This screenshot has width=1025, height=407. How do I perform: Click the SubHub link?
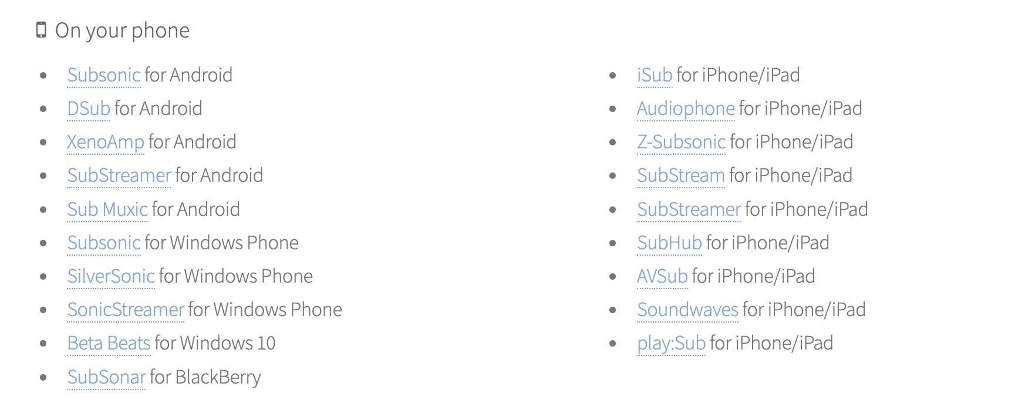click(x=669, y=243)
